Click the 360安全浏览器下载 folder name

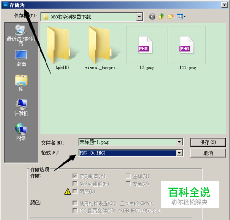point(70,17)
